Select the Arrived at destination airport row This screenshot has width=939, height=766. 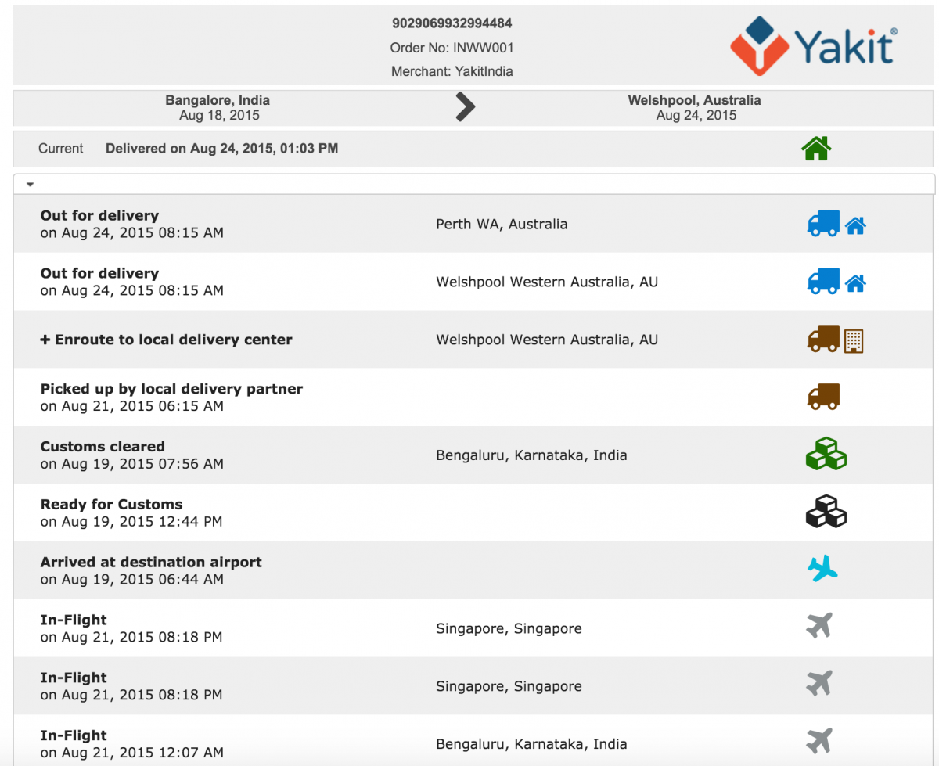tap(473, 570)
